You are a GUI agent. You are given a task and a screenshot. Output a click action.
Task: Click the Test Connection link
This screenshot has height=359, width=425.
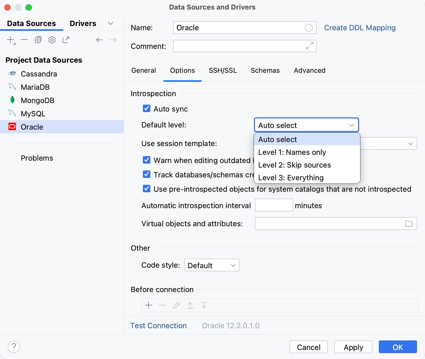[158, 326]
